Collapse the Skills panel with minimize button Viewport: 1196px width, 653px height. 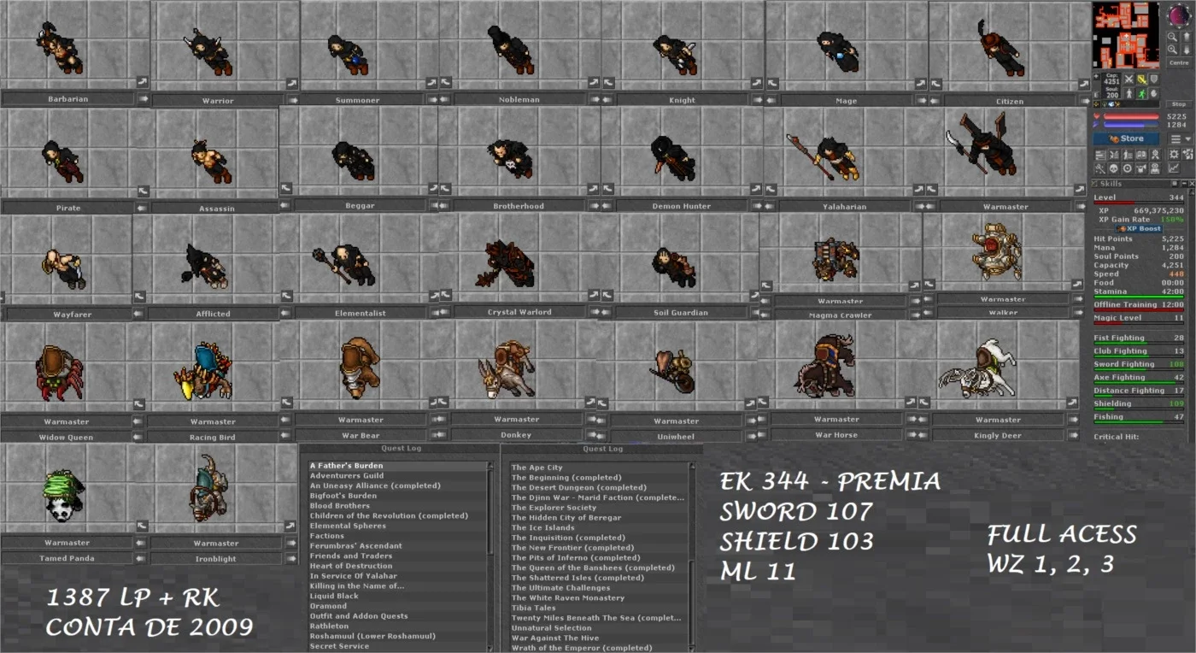(x=1184, y=183)
